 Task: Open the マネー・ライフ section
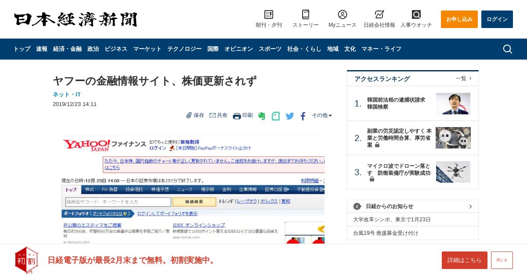click(381, 49)
